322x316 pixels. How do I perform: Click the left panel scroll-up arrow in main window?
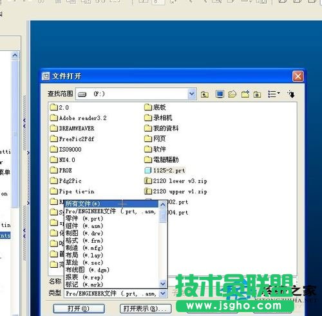coord(15,55)
